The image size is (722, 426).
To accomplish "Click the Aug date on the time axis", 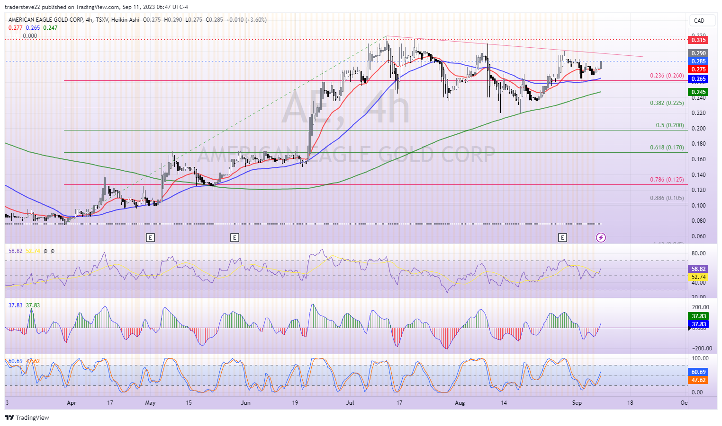I will (460, 403).
